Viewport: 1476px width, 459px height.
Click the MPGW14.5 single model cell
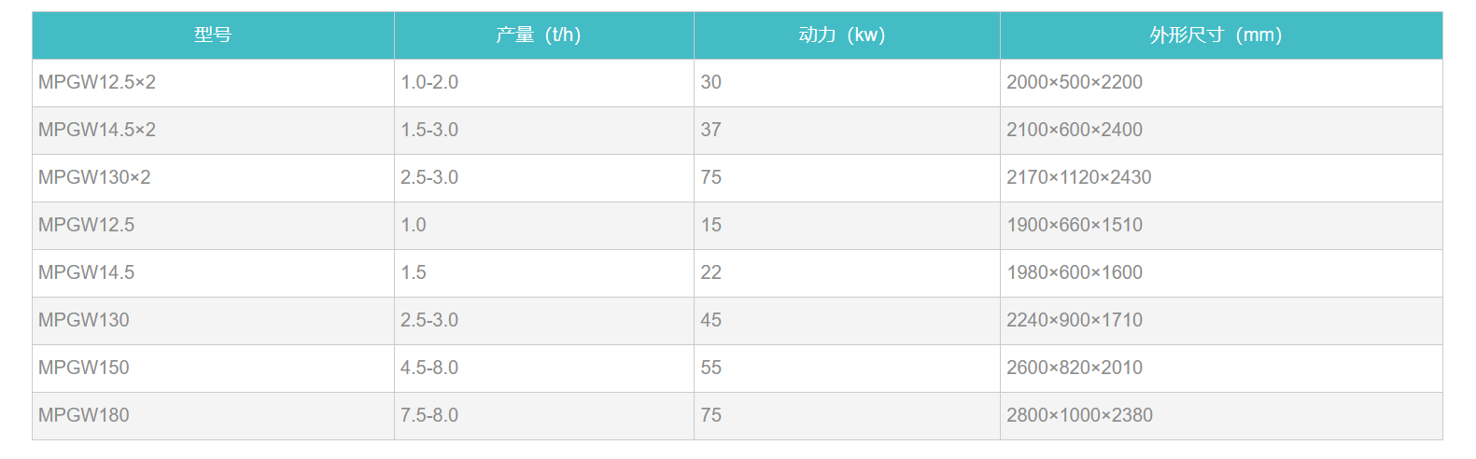pos(87,272)
